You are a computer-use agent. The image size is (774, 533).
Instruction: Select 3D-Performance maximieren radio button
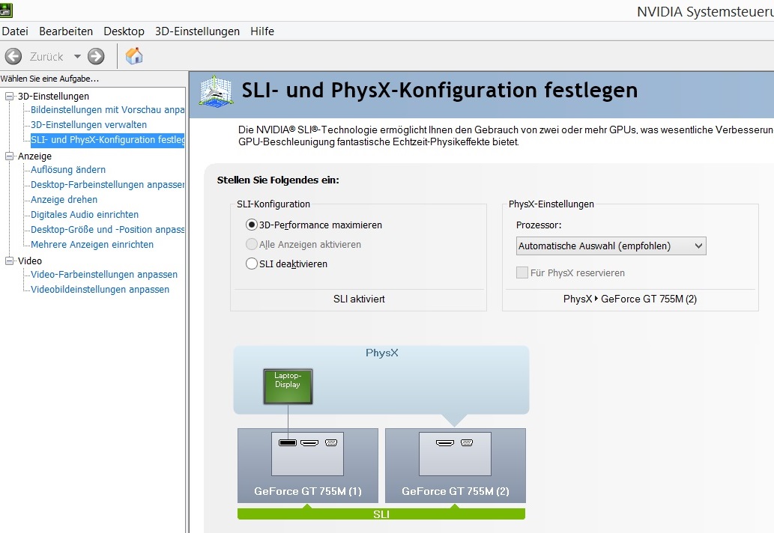click(x=252, y=225)
